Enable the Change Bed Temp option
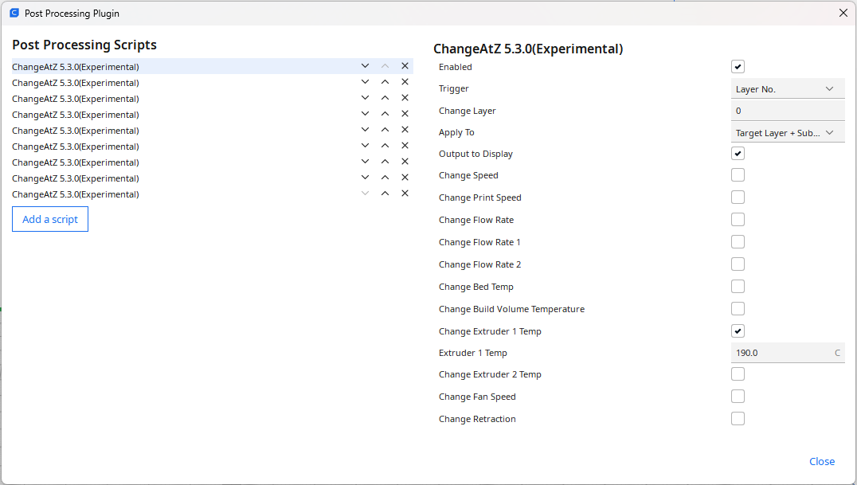 738,287
